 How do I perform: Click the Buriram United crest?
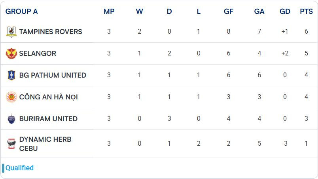pyautogui.click(x=11, y=119)
